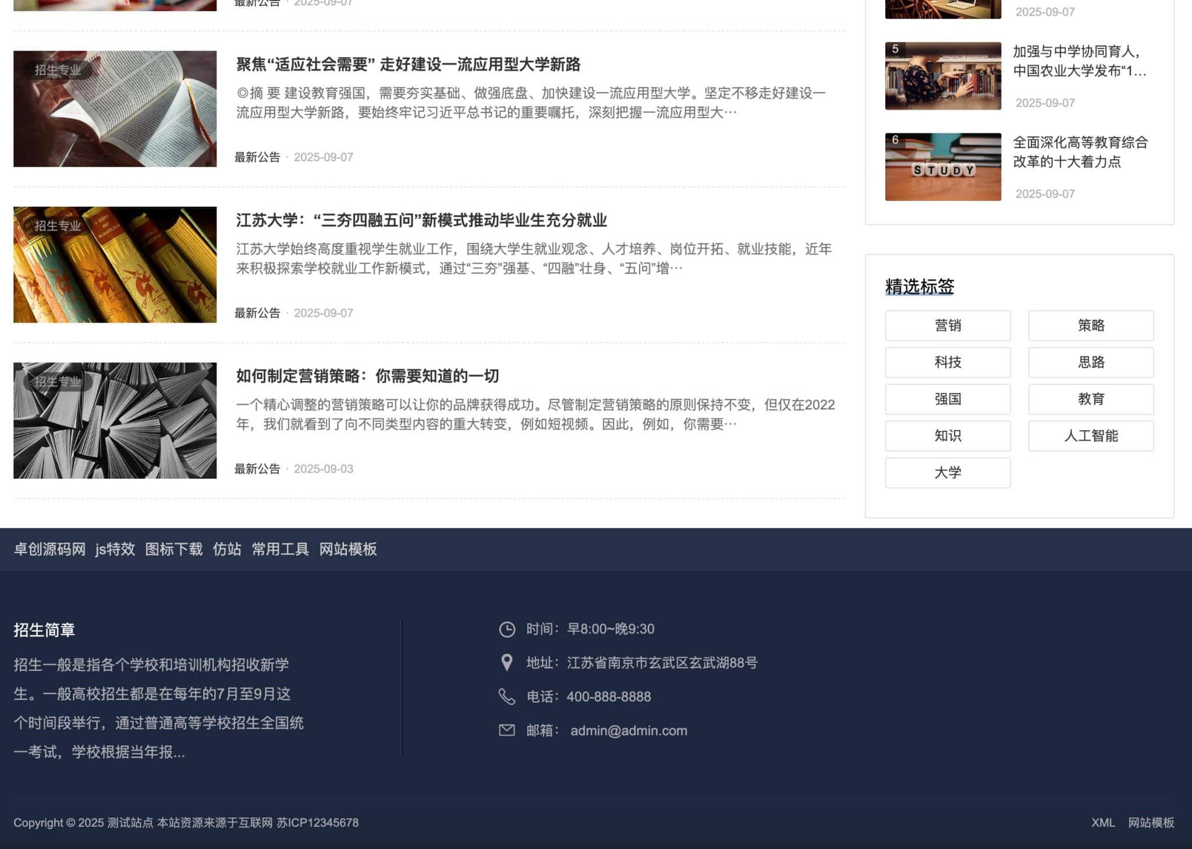Open the 仿站 footer link
1192x849 pixels.
pos(227,549)
